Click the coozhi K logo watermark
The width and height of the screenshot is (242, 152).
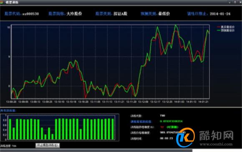(186, 137)
